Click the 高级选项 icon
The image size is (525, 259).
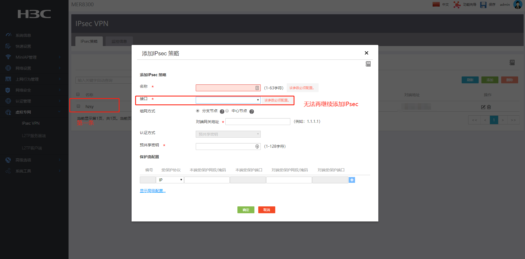point(8,160)
